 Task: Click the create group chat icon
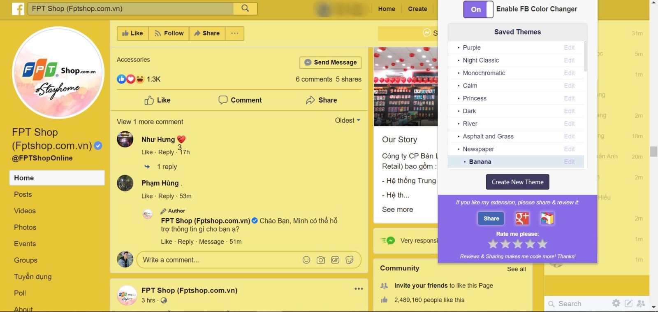(x=641, y=303)
